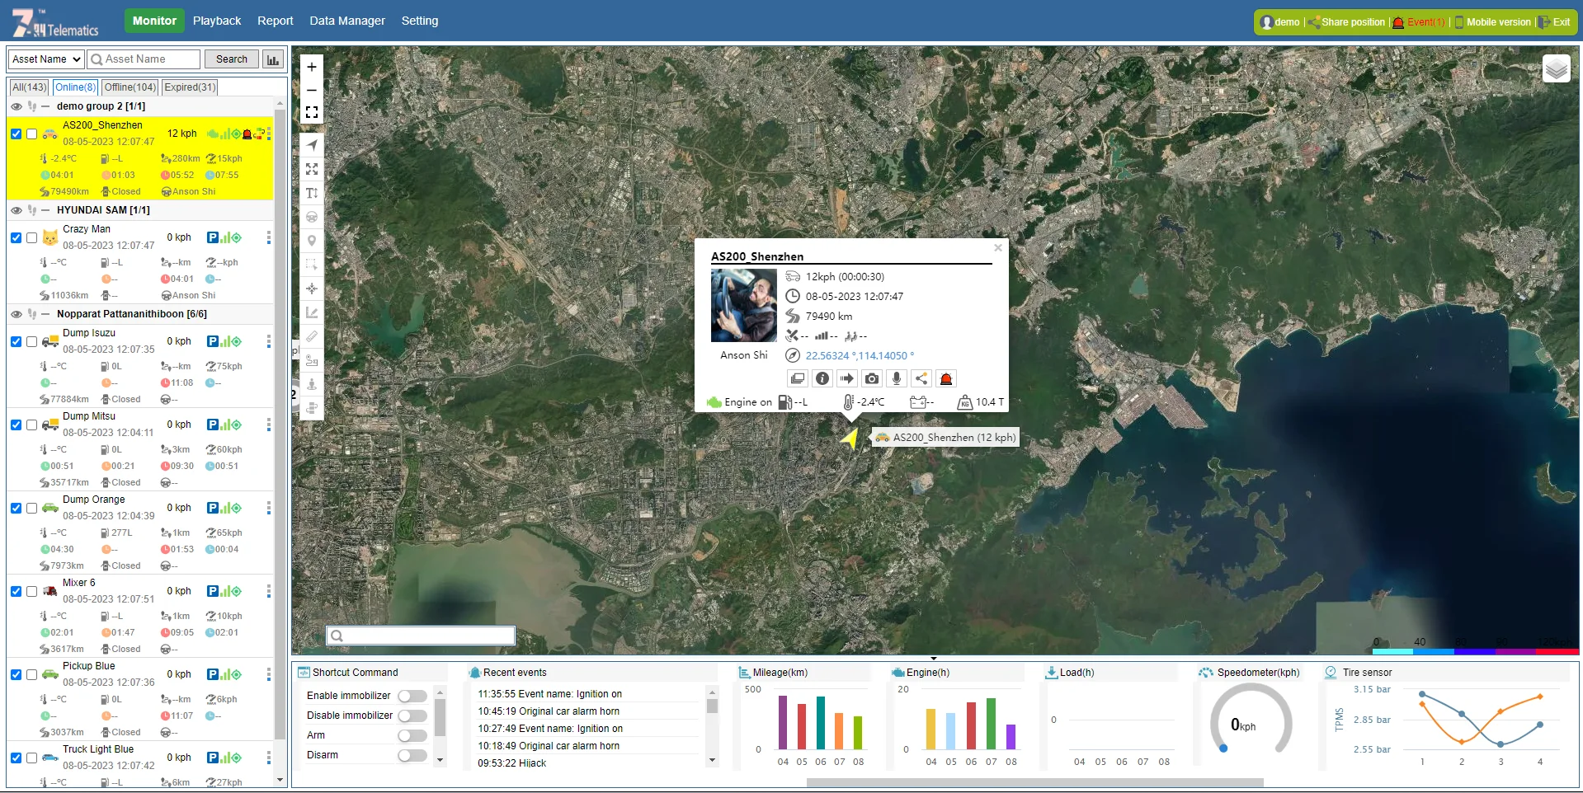Click the expand arrows map tool
This screenshot has width=1583, height=793.
point(312,169)
